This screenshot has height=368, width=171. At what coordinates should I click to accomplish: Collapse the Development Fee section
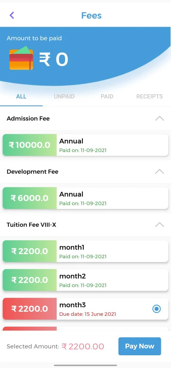tap(160, 171)
